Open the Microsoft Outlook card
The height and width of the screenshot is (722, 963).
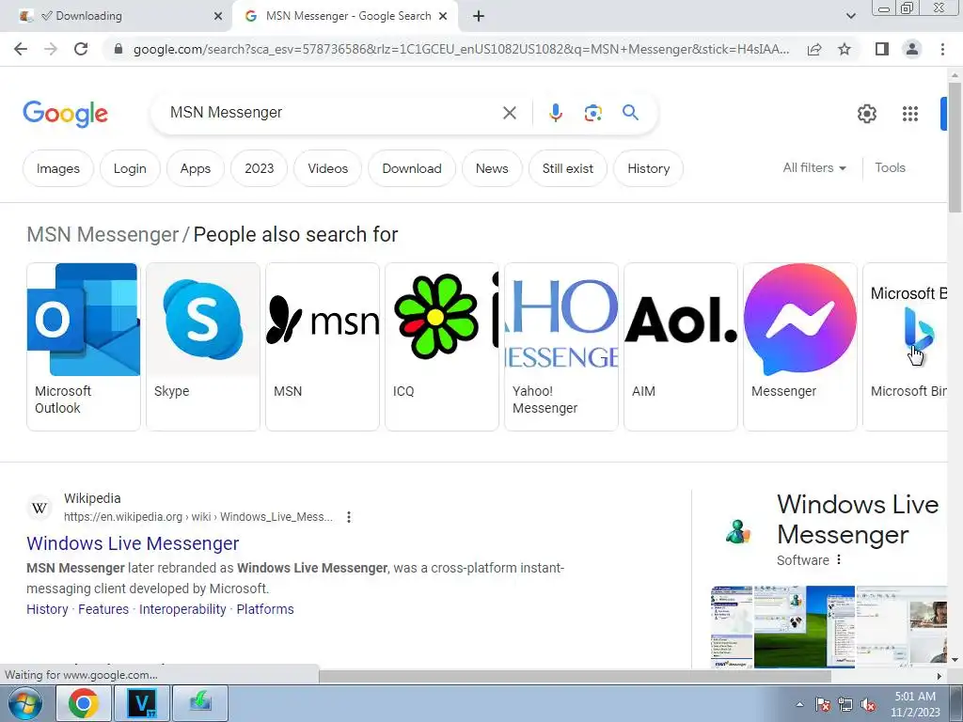[x=84, y=347]
